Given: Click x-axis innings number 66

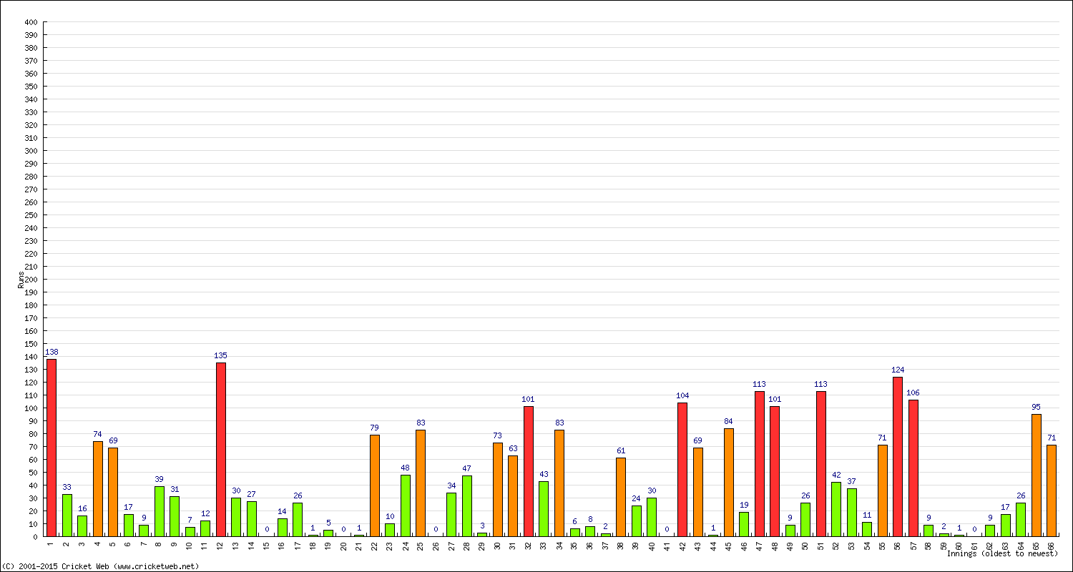Looking at the screenshot, I should pos(1052,545).
